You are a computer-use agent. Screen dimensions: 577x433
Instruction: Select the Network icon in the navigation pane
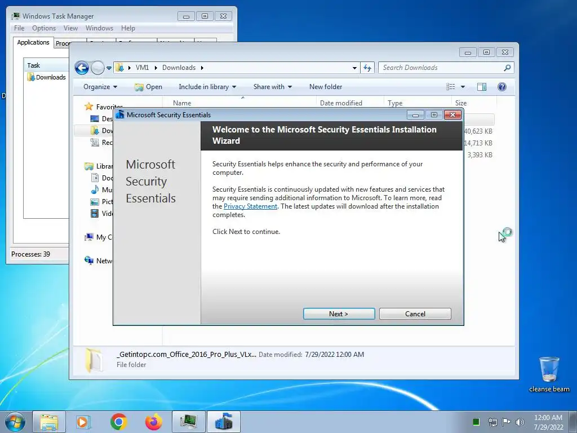click(88, 260)
